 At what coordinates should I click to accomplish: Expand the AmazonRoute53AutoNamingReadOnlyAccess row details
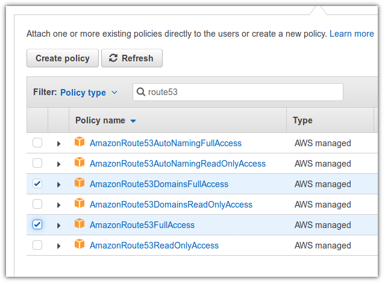point(58,164)
